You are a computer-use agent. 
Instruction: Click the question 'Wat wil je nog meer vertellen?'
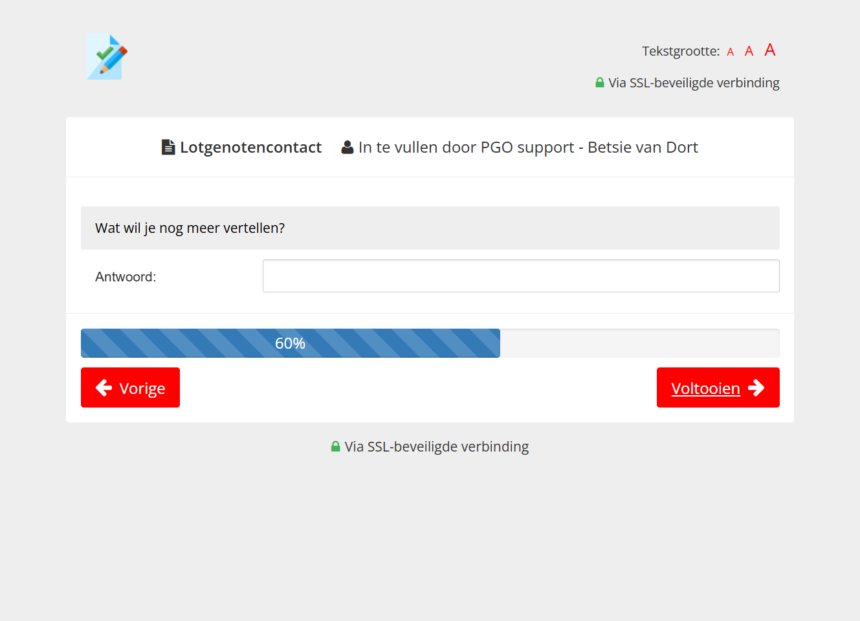(x=190, y=228)
